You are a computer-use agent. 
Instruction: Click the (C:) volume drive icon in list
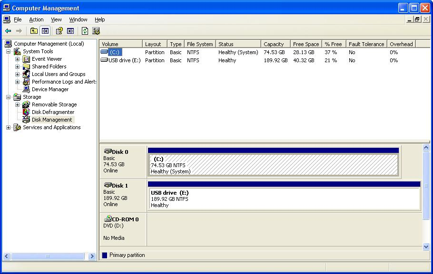[x=104, y=52]
